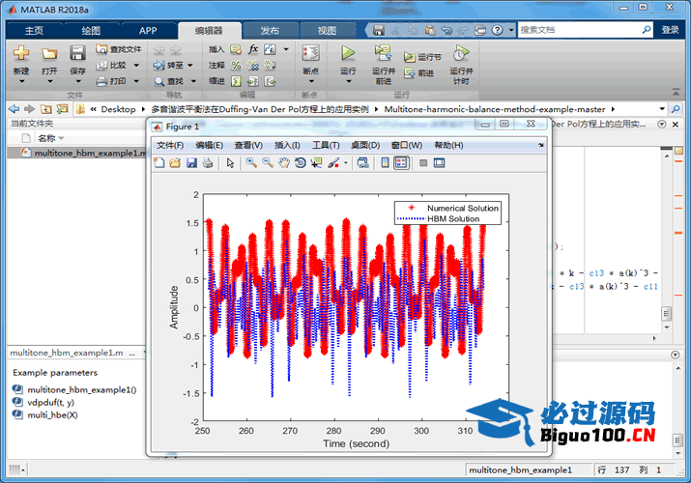Image resolution: width=691 pixels, height=483 pixels.
Task: Toggle the Rotate 3D tool
Action: (x=301, y=163)
